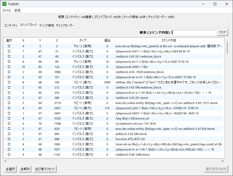This screenshot has width=233, height=176.
Task: Click the 選択項目を削除 button
Action: (x=216, y=169)
